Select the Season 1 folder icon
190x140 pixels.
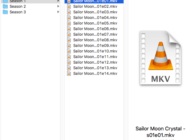[5, 1]
